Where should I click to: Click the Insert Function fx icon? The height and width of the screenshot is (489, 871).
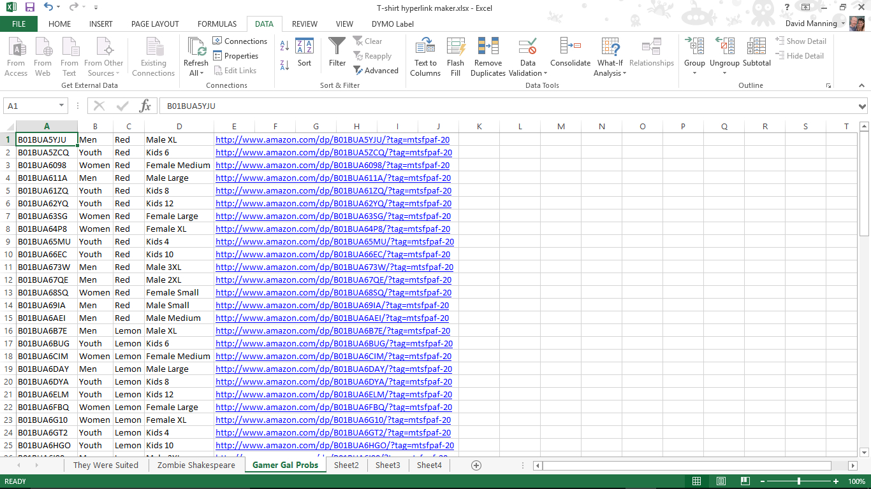[x=145, y=106]
